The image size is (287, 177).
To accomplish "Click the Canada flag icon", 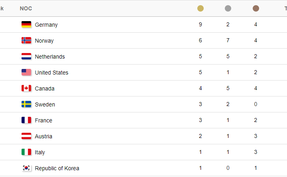I will pyautogui.click(x=26, y=88).
